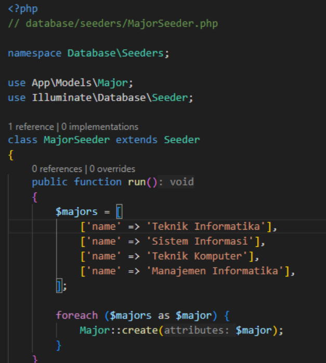Click the '1 reference' code lens link
Image resolution: width=326 pixels, height=363 pixels.
[x=31, y=127]
